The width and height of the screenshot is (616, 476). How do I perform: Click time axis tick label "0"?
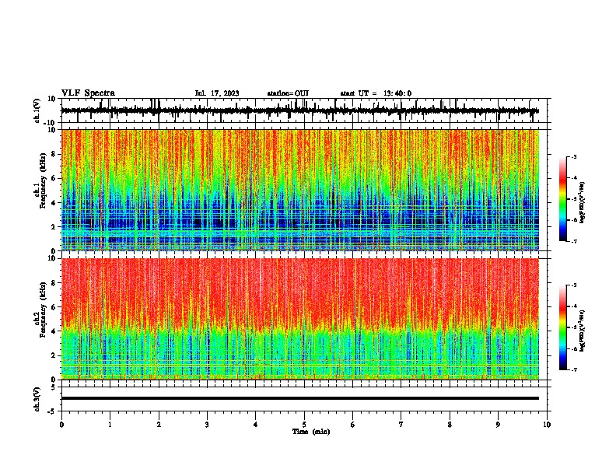coord(61,425)
